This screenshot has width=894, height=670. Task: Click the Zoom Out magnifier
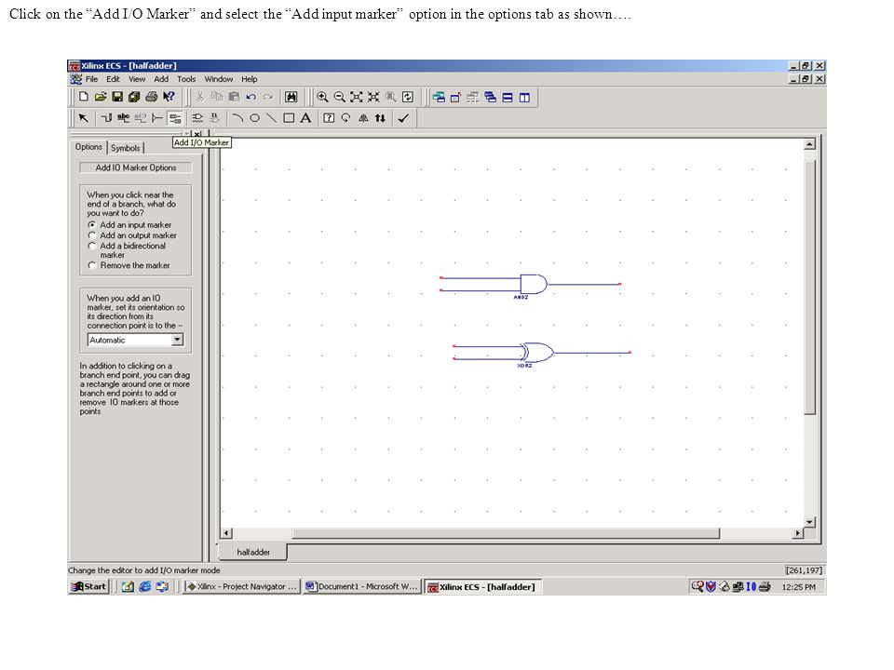339,97
